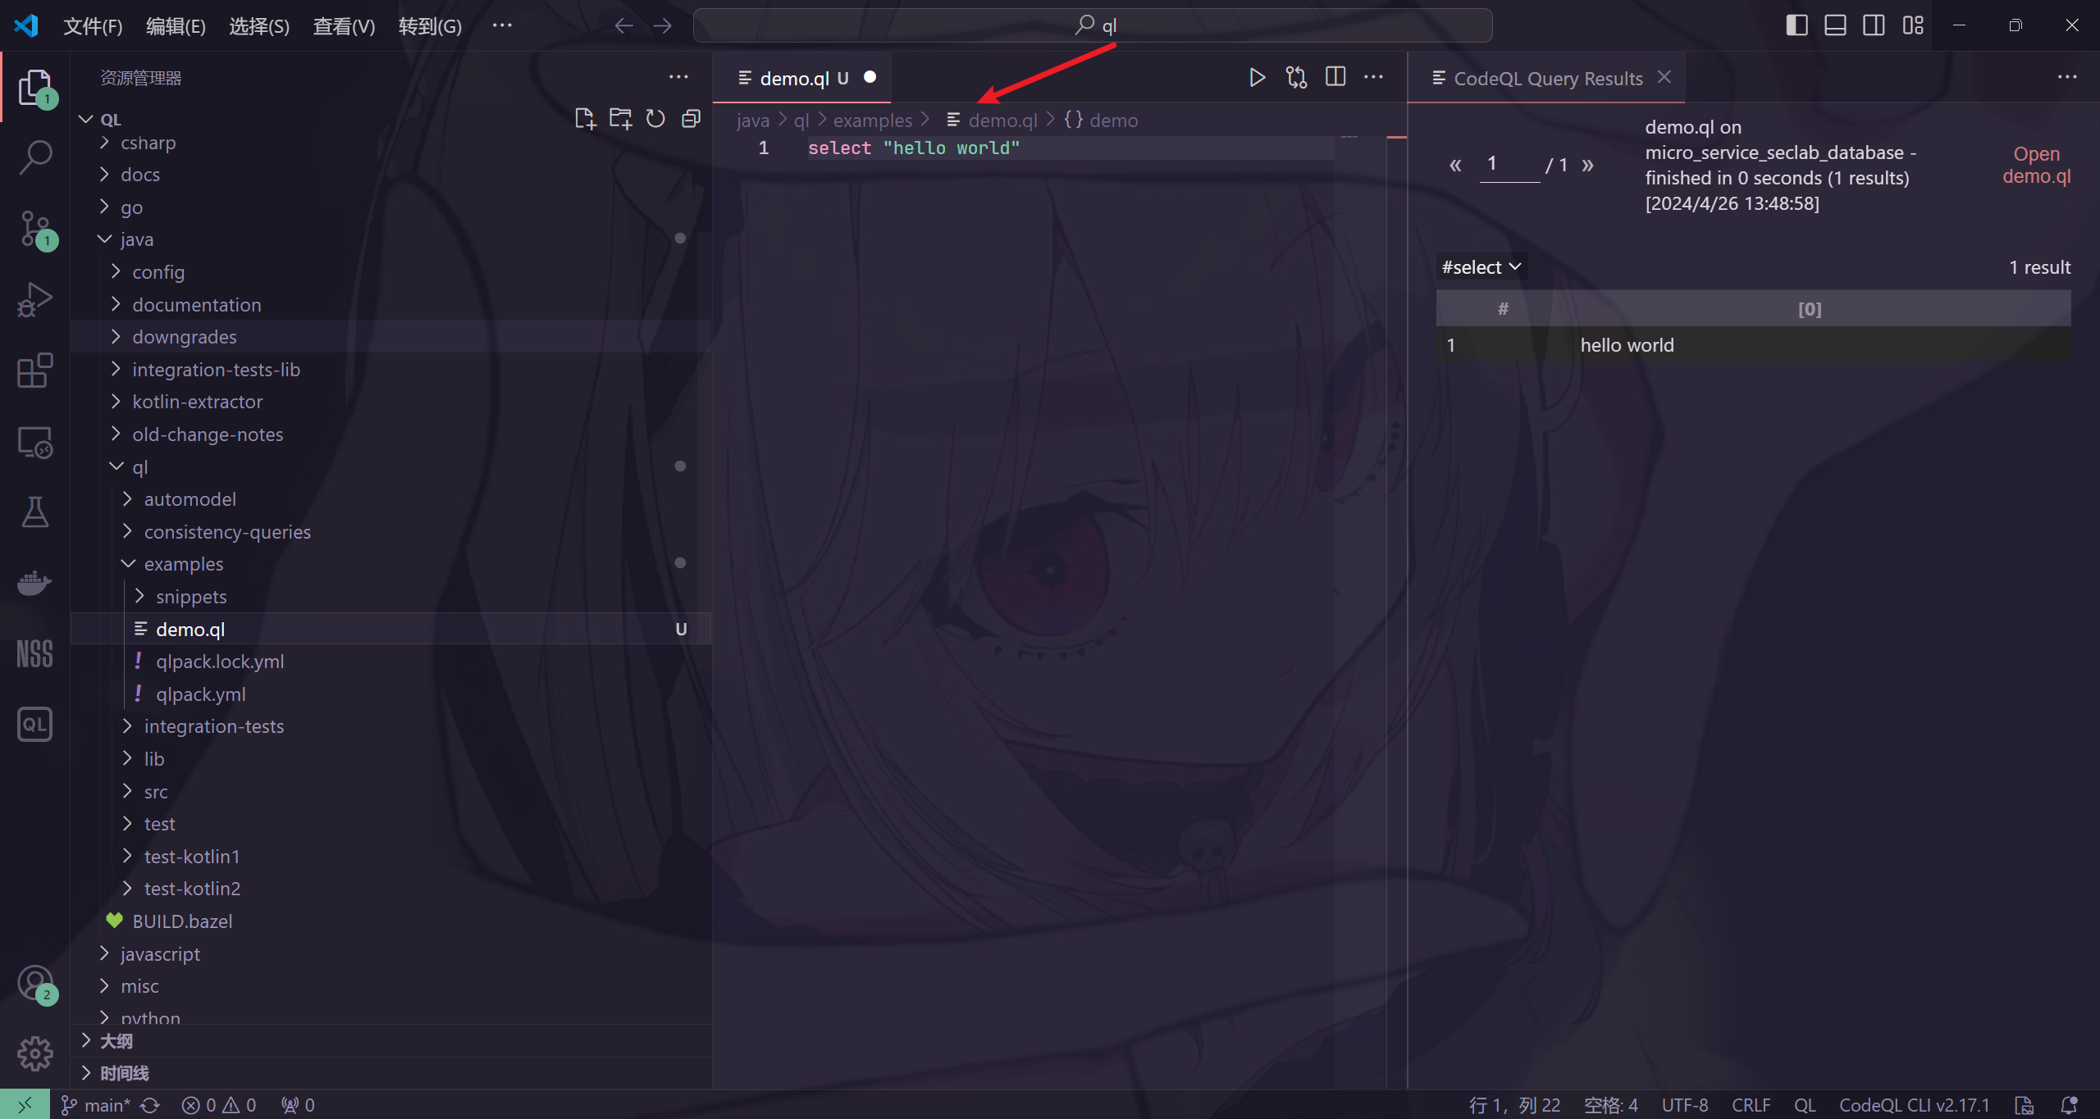Open the Explorer view in activity bar
Image resolution: width=2100 pixels, height=1119 pixels.
34,87
